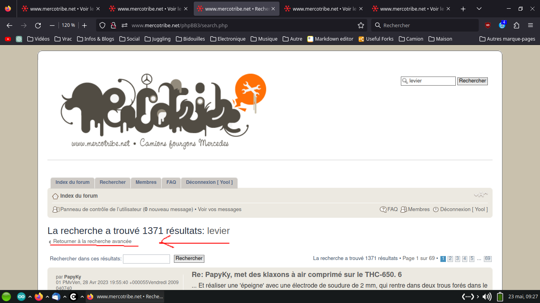
Task: Open the tracking protection shield
Action: click(x=102, y=25)
